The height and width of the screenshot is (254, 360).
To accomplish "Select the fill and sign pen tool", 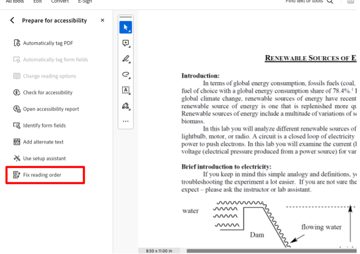I will point(125,105).
